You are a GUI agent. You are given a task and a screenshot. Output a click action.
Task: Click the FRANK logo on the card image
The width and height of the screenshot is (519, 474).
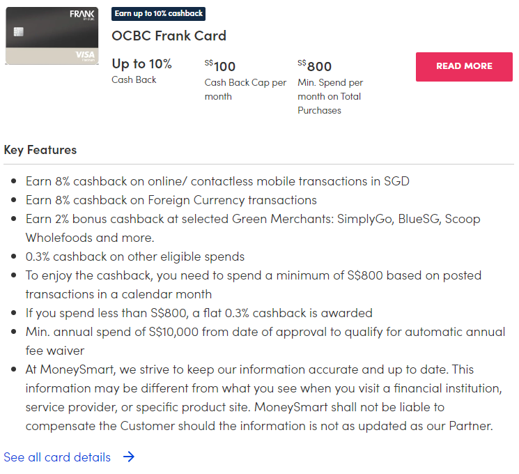tap(82, 15)
